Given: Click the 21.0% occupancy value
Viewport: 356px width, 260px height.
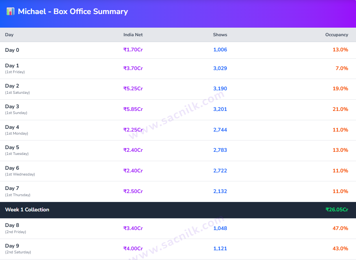Looking at the screenshot, I should pos(340,109).
